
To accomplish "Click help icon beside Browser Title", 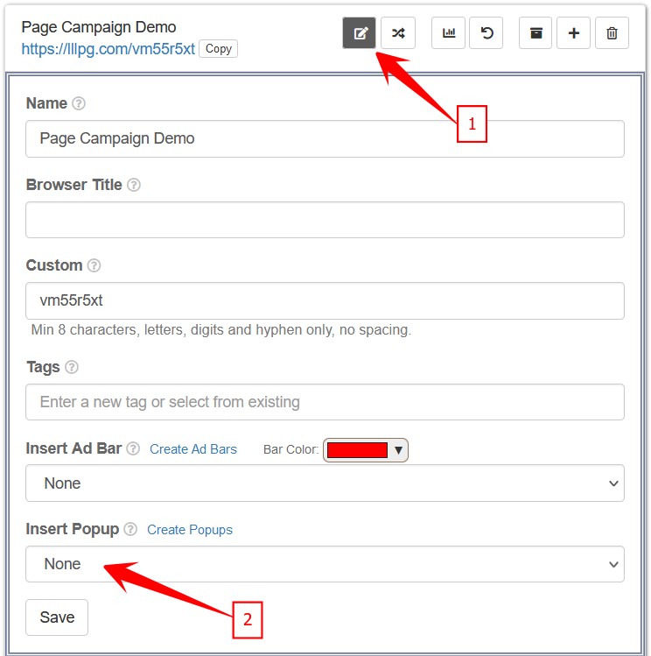I will (134, 185).
